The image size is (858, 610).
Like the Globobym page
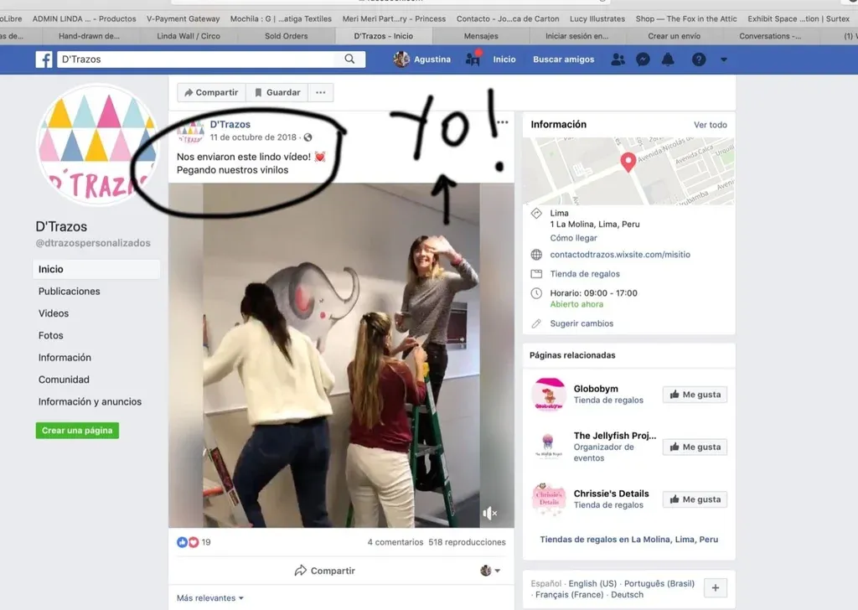tap(695, 395)
